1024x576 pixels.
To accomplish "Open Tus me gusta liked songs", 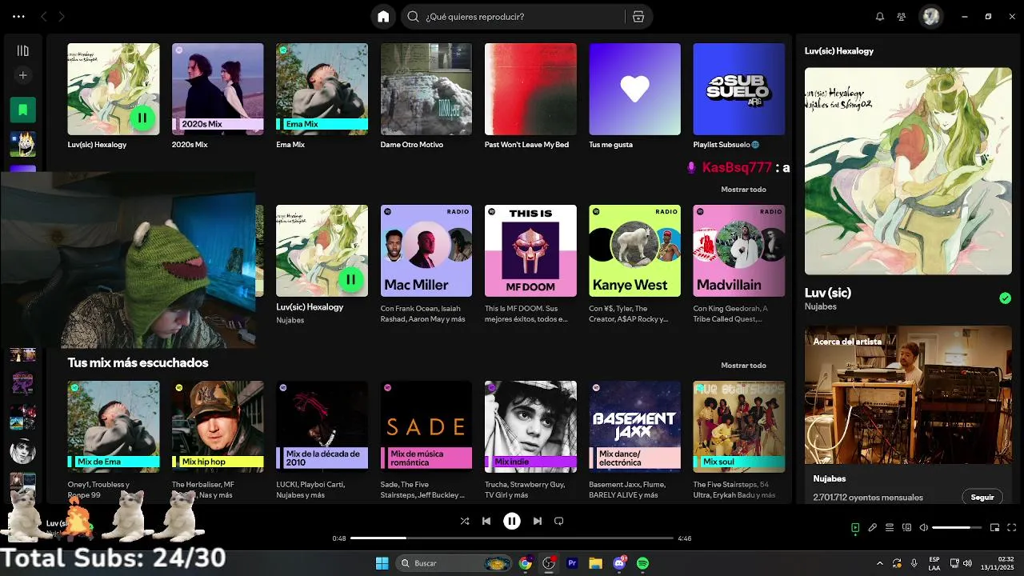I will pos(634,96).
